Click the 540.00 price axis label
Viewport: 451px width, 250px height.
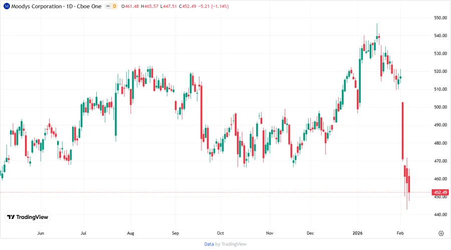click(x=440, y=36)
